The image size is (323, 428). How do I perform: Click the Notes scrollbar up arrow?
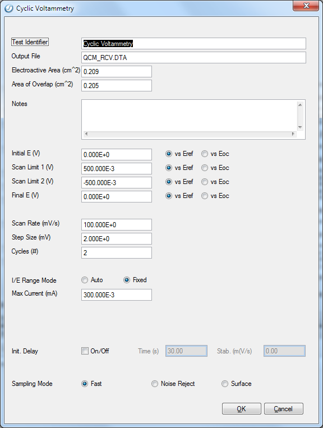300,105
